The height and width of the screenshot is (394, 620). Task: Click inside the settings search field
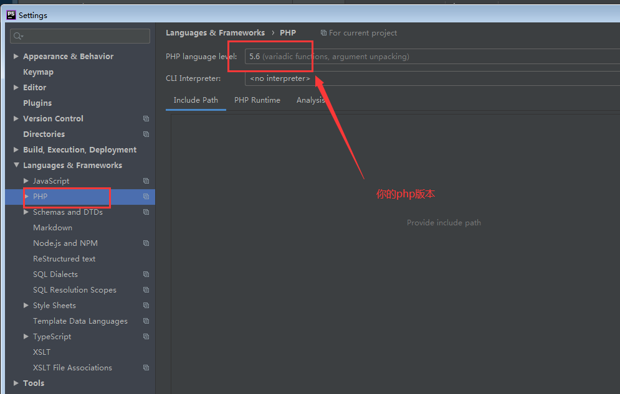tap(84, 36)
